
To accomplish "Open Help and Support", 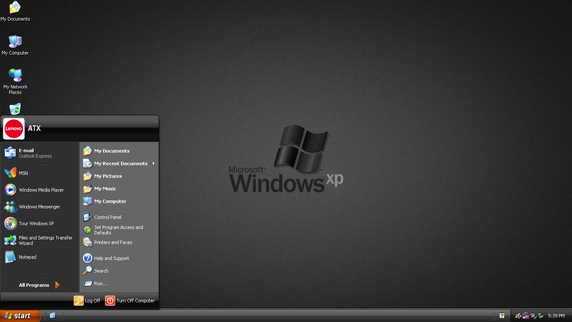I will coord(119,258).
